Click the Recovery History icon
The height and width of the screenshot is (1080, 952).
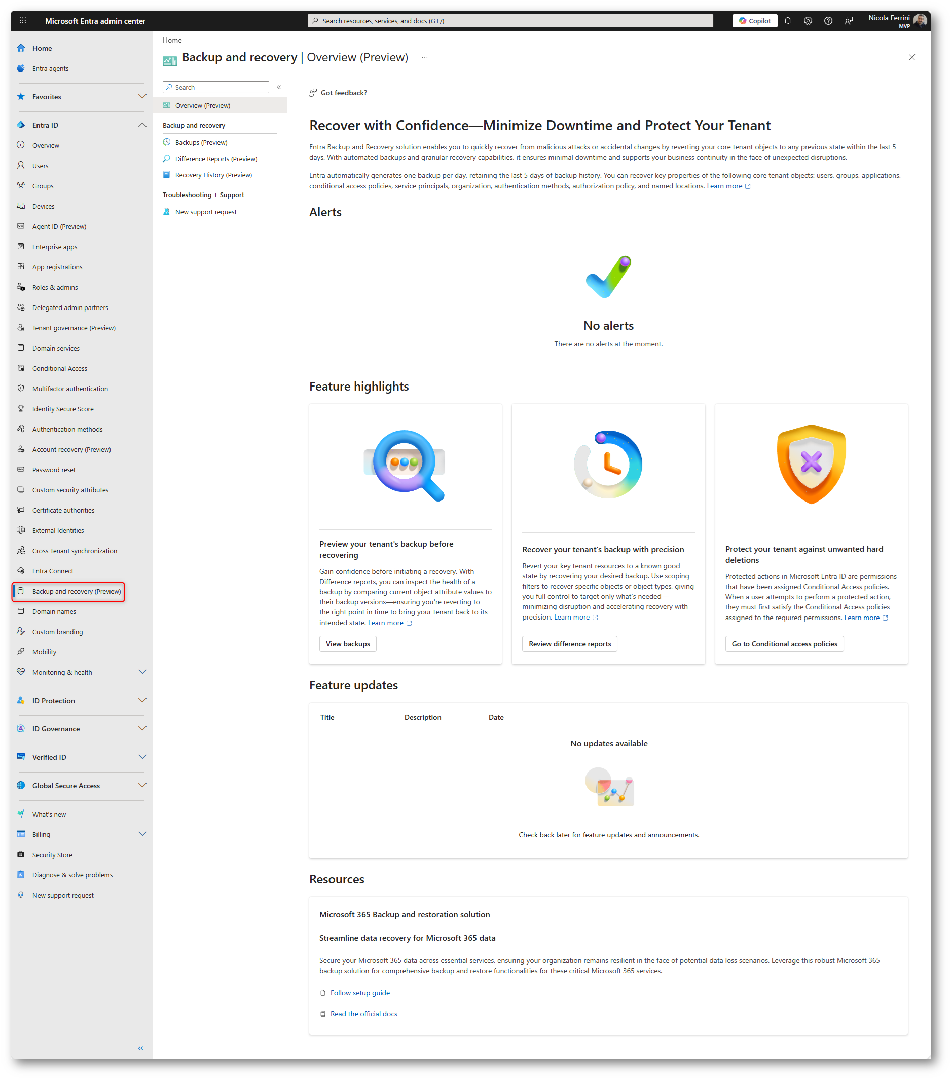167,175
